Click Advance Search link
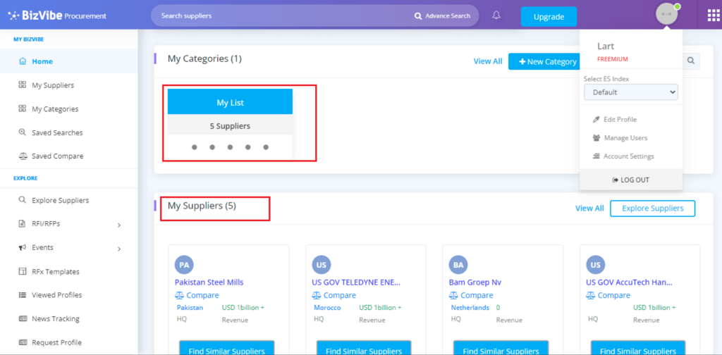 click(448, 16)
